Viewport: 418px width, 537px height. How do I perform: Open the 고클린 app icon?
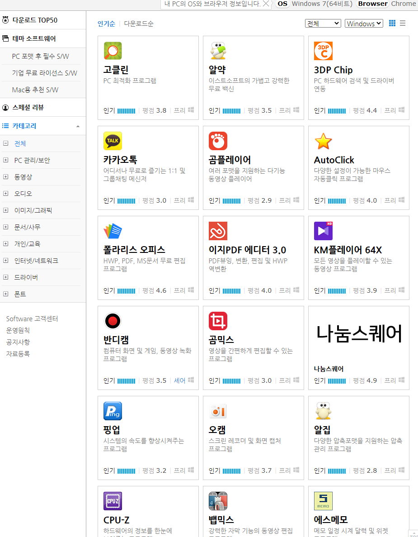113,51
